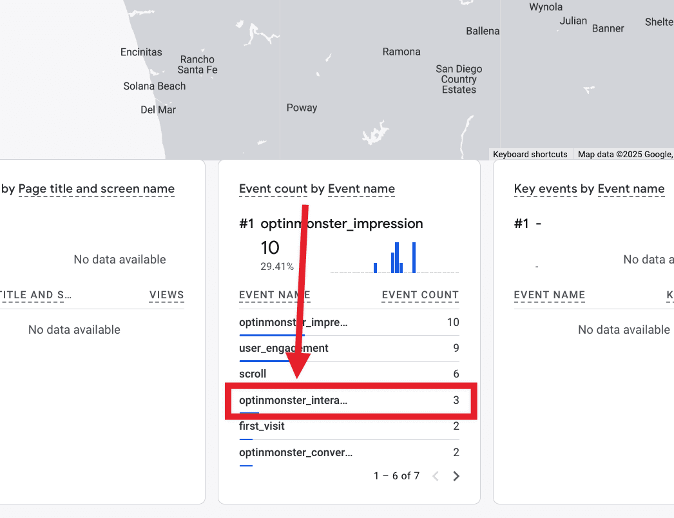
Task: Click the #1 optinmonster_impression summary label
Action: tap(332, 224)
